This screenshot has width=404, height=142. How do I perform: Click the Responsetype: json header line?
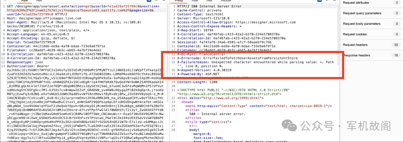tap(25, 62)
